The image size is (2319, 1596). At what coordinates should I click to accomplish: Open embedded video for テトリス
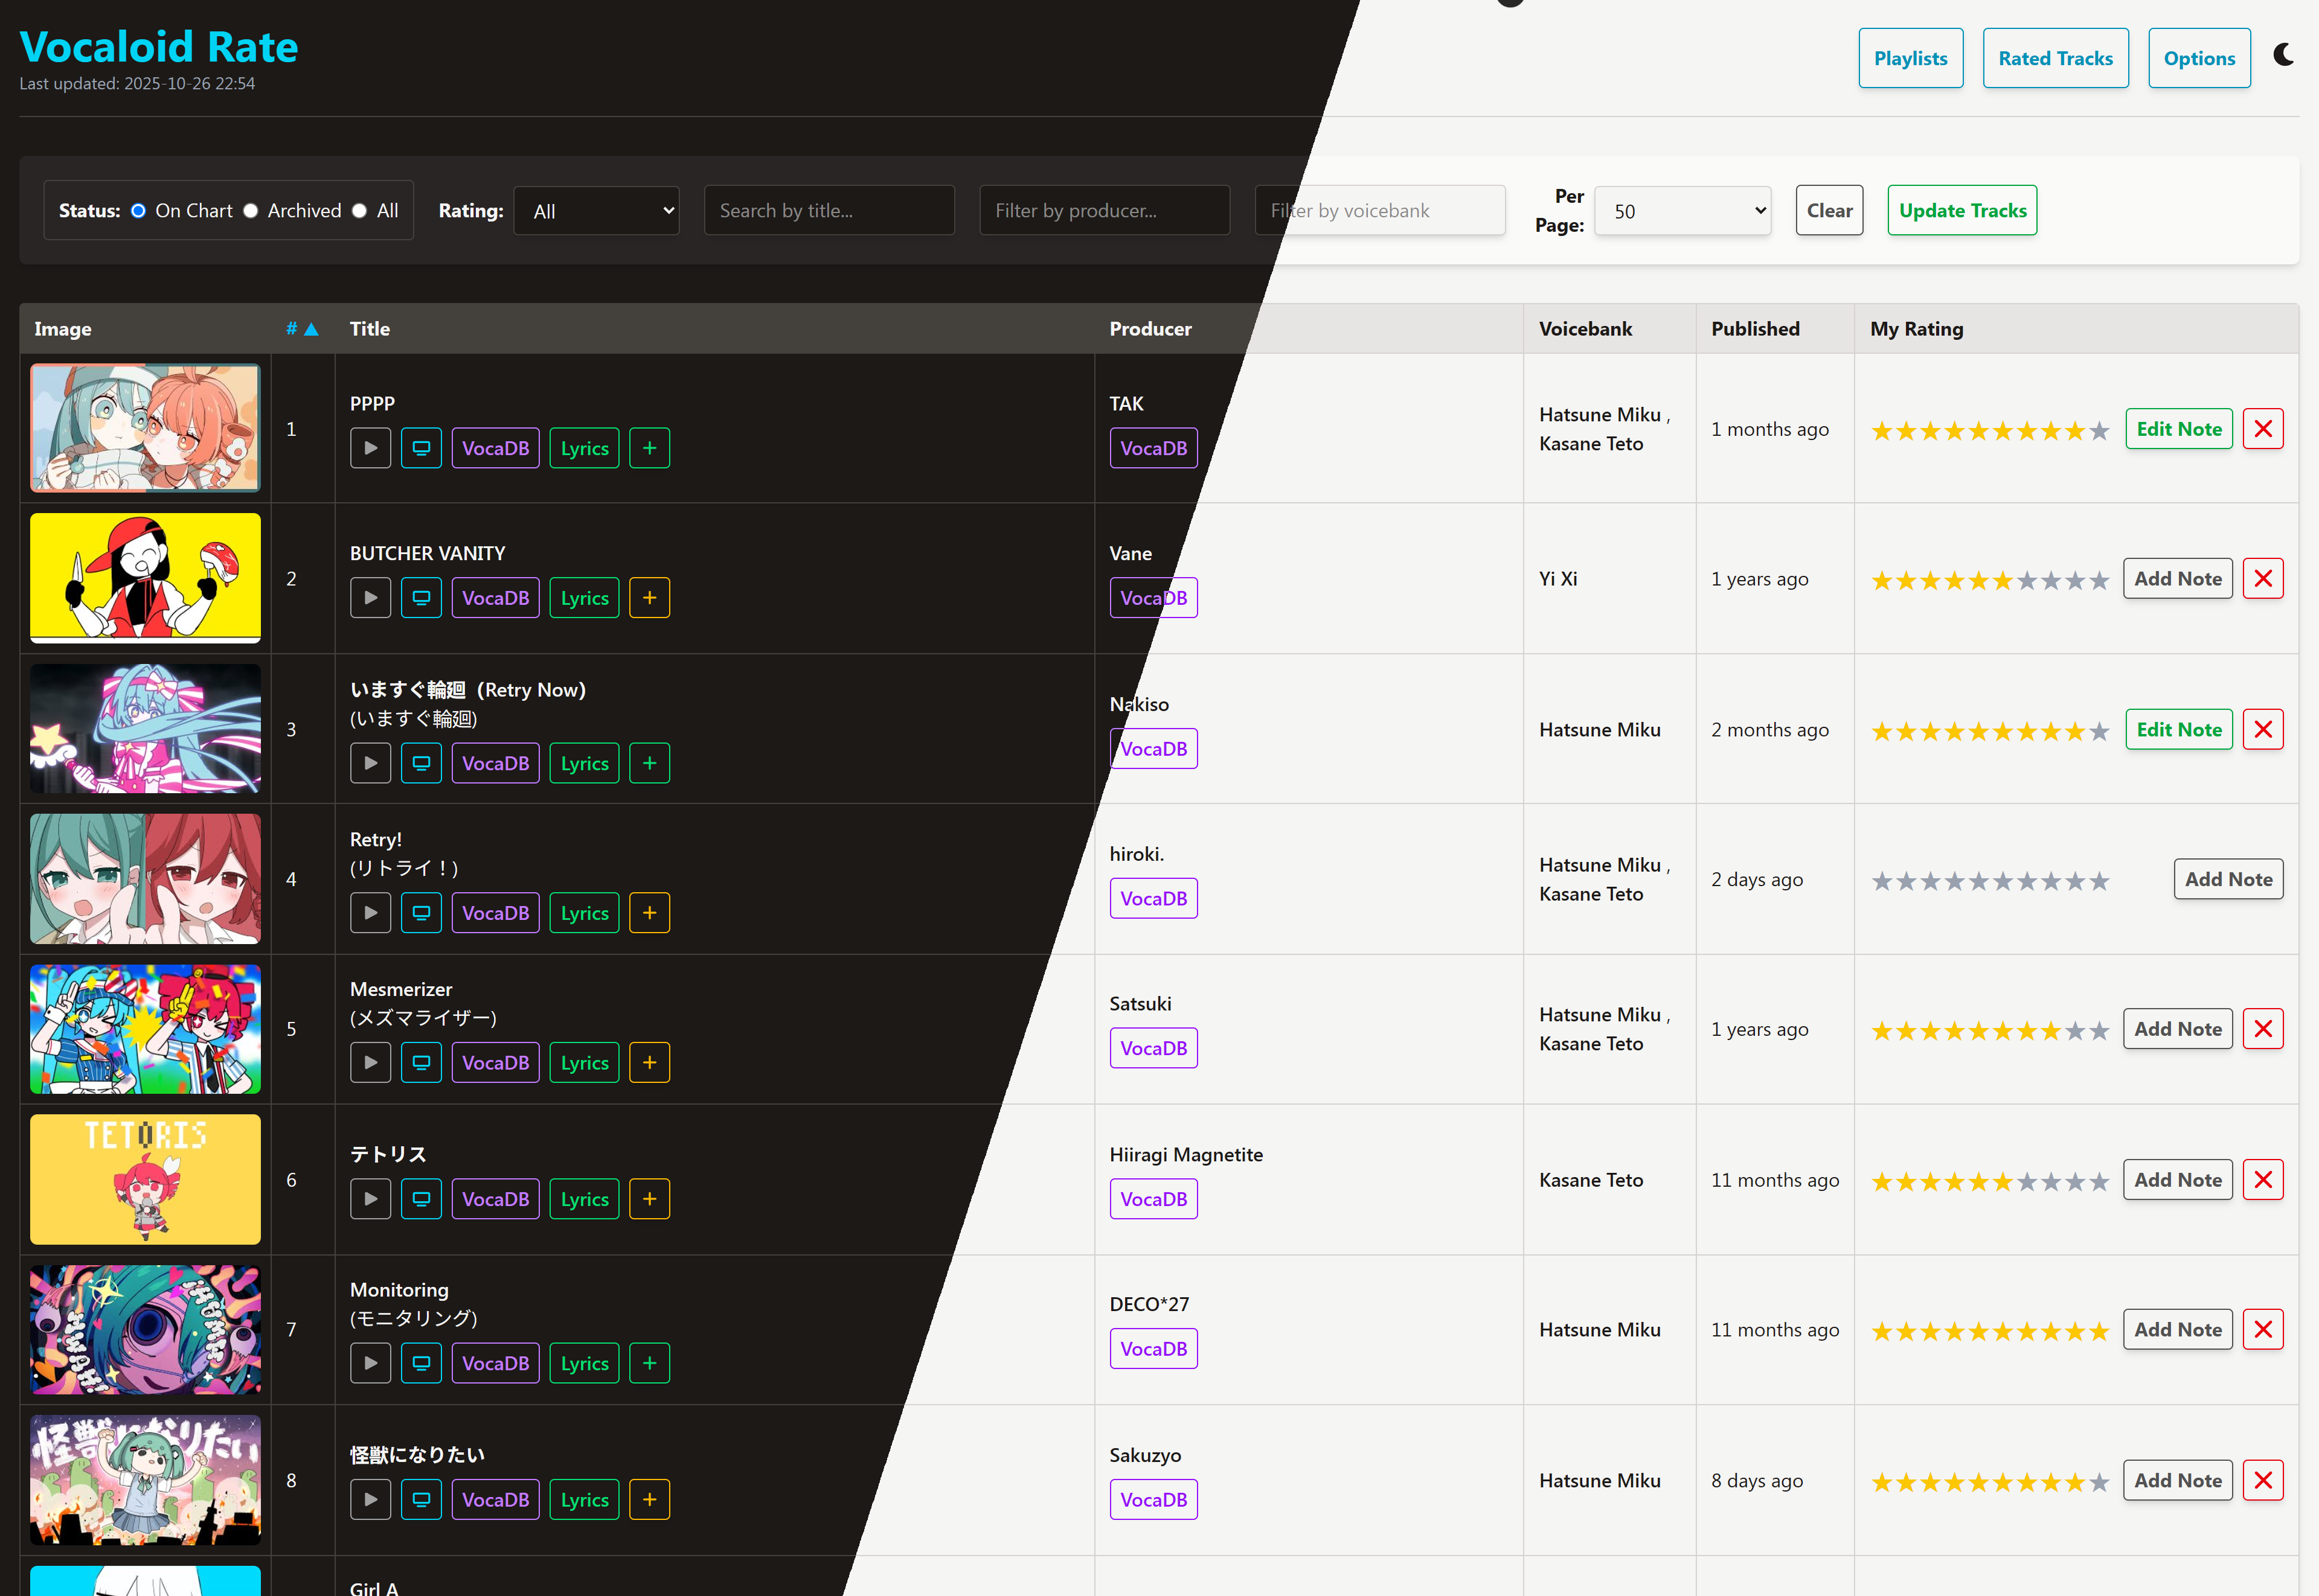tap(421, 1199)
